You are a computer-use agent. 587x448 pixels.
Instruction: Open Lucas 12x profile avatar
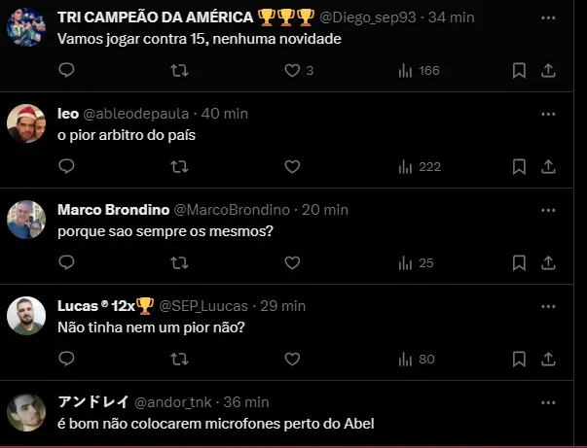26,316
